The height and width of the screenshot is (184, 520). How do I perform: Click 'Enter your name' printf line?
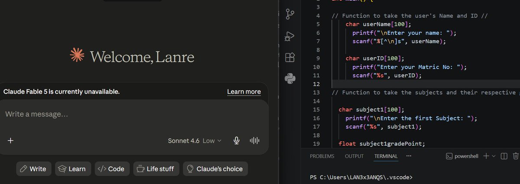pyautogui.click(x=404, y=33)
